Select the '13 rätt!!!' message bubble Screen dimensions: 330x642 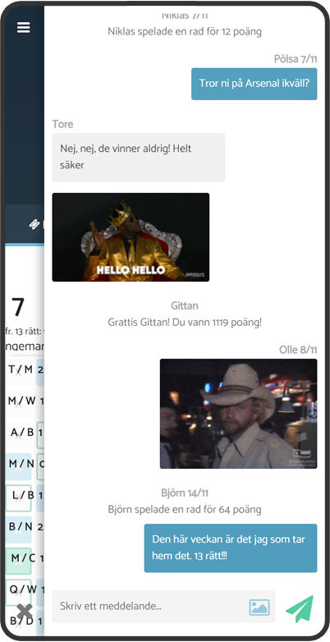coord(231,548)
